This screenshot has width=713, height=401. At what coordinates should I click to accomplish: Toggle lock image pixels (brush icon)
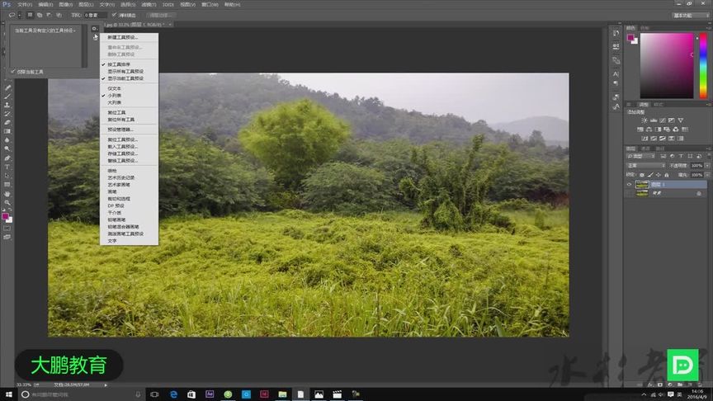[x=650, y=175]
